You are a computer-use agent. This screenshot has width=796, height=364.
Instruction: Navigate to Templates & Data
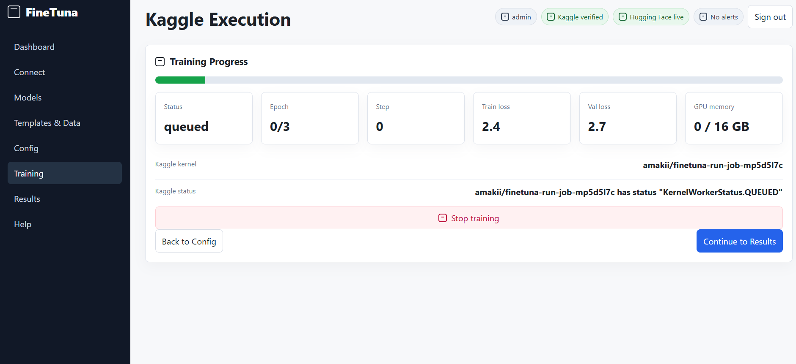[x=65, y=123]
